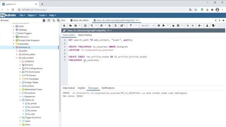The height and width of the screenshot is (127, 226).
Task: Click the Search Objects magnifier in Browser panel
Action: pos(58,20)
